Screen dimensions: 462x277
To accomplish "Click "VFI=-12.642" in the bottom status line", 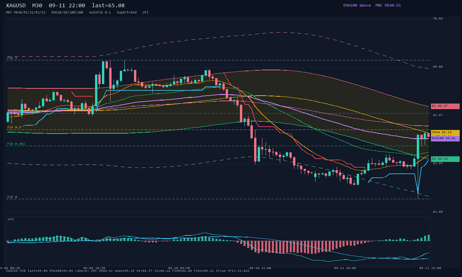I will [x=239, y=271].
